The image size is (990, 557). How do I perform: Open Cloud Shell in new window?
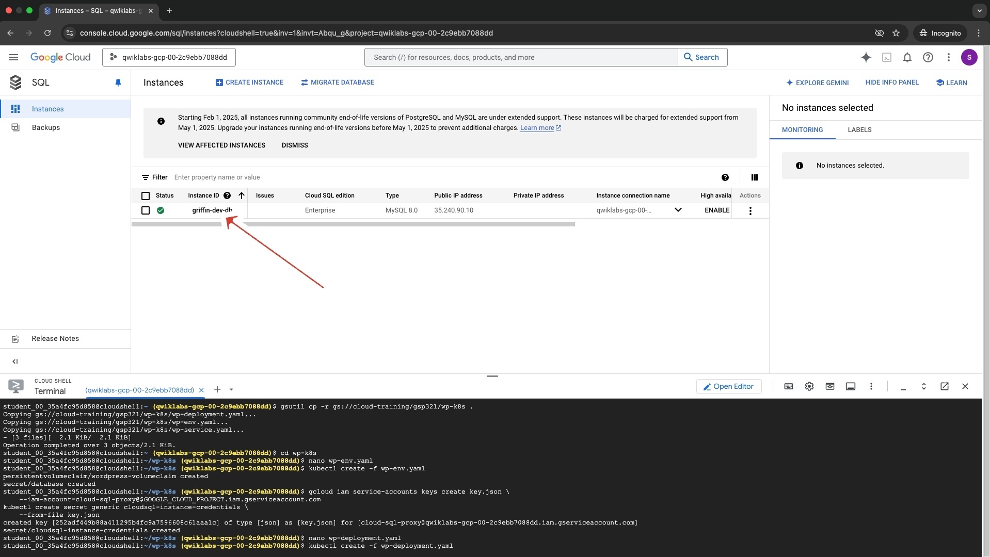pos(945,386)
